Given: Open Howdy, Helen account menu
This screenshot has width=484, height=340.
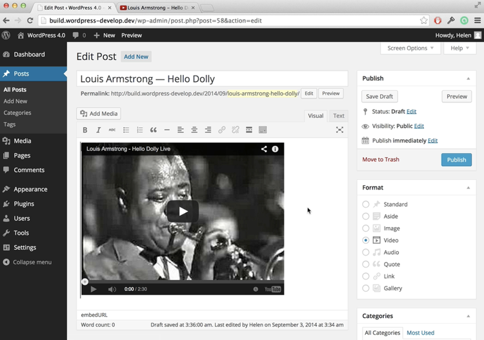Looking at the screenshot, I should coord(458,35).
